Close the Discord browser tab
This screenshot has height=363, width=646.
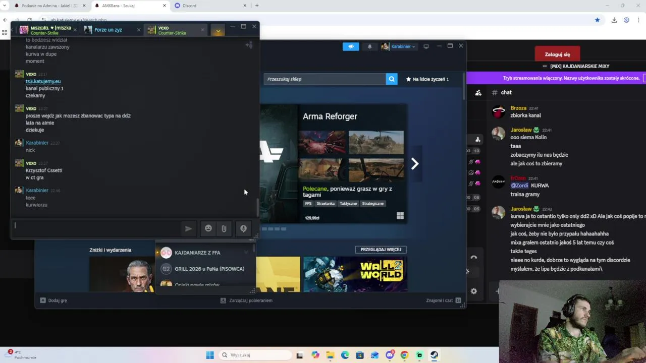(245, 6)
